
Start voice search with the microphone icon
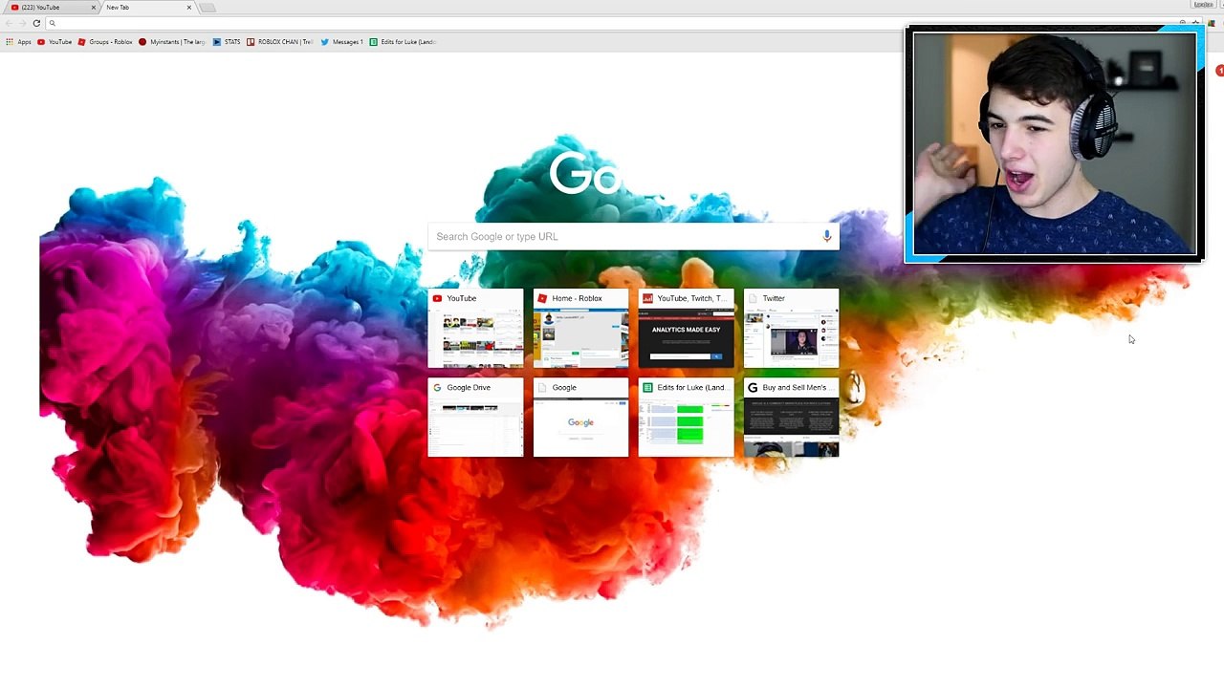pos(827,236)
